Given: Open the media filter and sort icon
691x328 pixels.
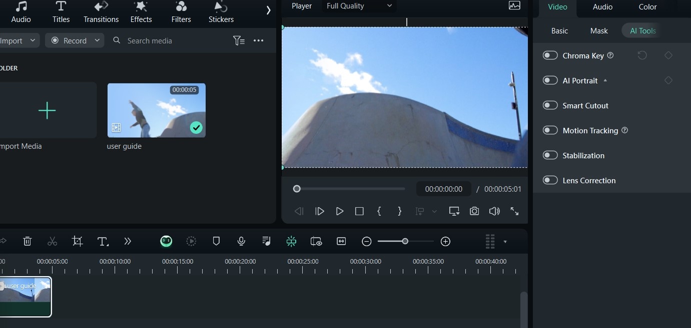Looking at the screenshot, I should coord(239,40).
